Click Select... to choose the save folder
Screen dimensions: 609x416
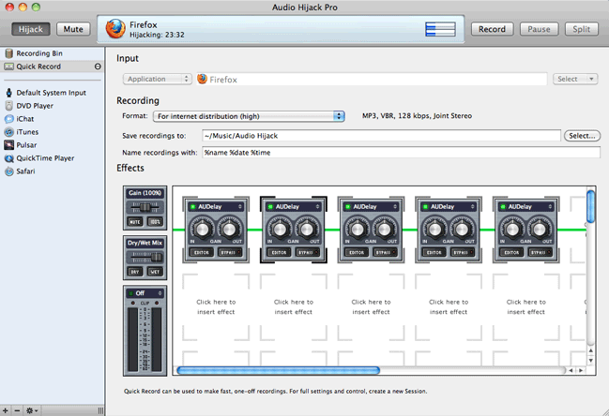click(x=582, y=136)
